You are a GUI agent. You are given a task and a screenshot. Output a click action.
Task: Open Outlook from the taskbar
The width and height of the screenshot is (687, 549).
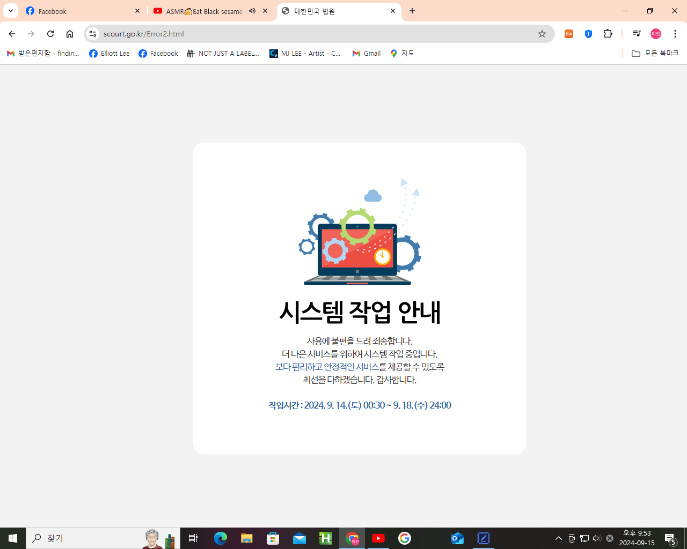(x=457, y=538)
